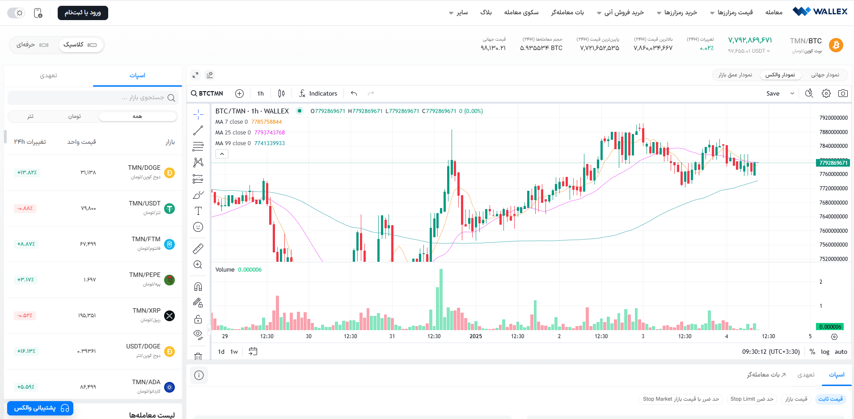Select قیمت بازار order type
The height and width of the screenshot is (419, 854).
click(796, 399)
